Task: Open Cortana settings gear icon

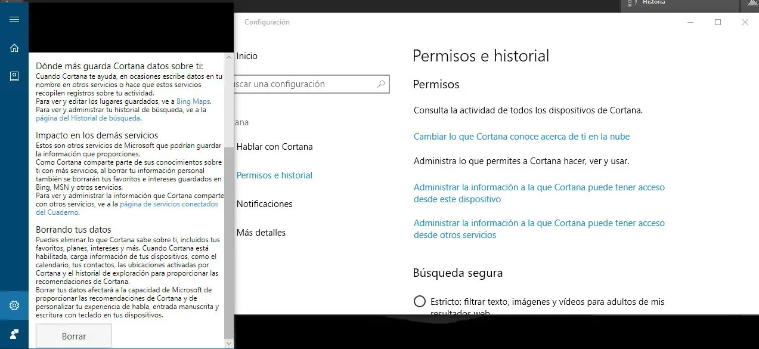Action: tap(14, 305)
